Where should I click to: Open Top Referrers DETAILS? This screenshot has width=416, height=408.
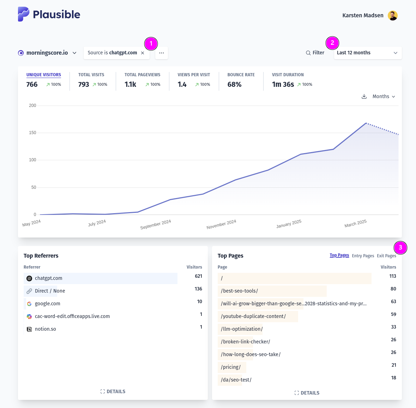113,391
